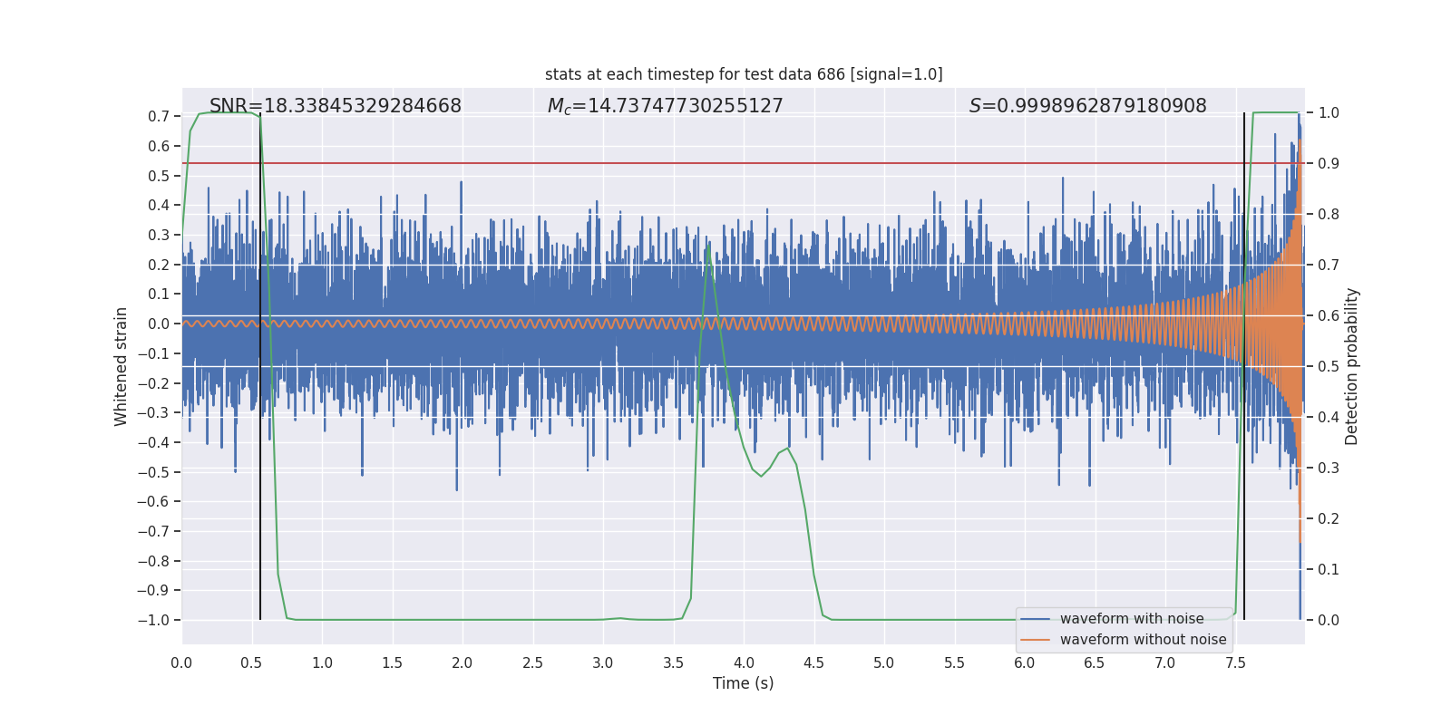
Task: Select the 0.2 tick on the Whitened strain axis
Action: click(x=159, y=265)
